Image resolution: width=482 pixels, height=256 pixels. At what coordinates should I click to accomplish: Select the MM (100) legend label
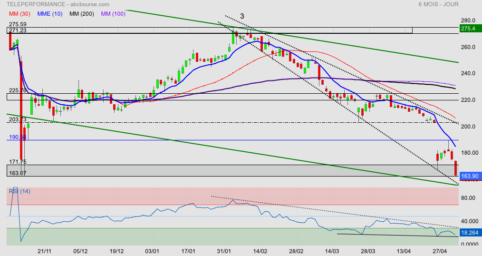coord(113,14)
